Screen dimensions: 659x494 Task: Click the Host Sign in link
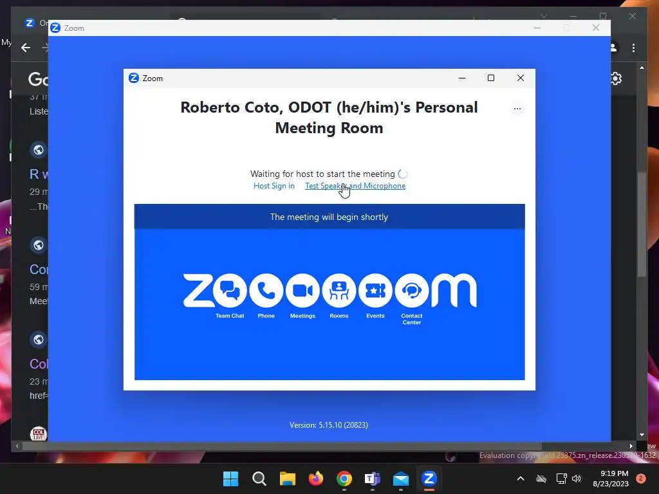pyautogui.click(x=274, y=186)
